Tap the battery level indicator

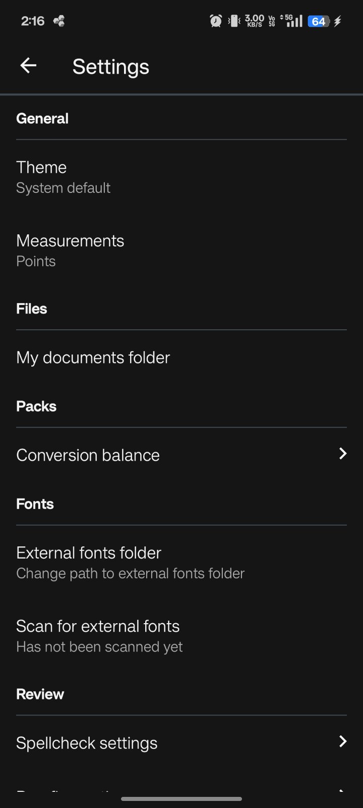coord(319,21)
